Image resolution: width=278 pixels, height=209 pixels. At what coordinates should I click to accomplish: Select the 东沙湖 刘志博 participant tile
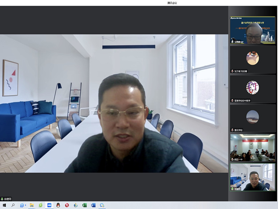pyautogui.click(x=253, y=59)
